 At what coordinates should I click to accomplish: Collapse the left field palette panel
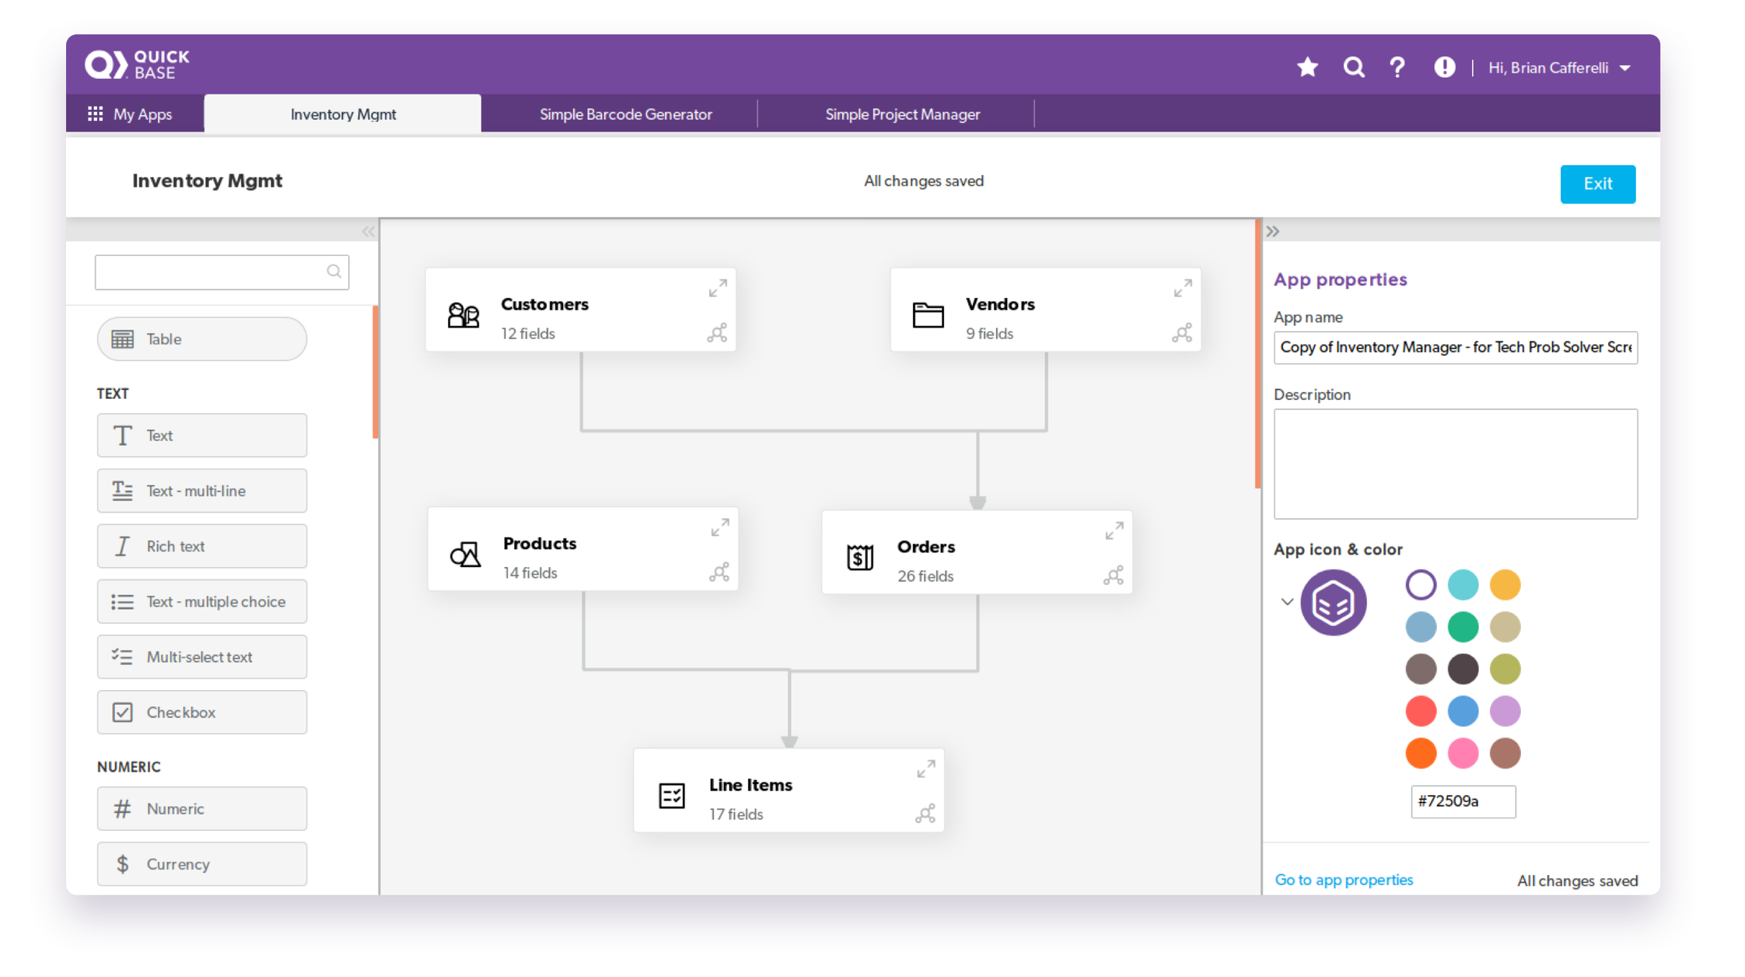pos(368,232)
